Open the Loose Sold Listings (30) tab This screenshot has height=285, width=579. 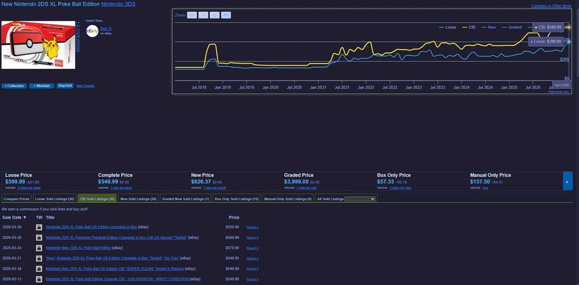tap(54, 199)
